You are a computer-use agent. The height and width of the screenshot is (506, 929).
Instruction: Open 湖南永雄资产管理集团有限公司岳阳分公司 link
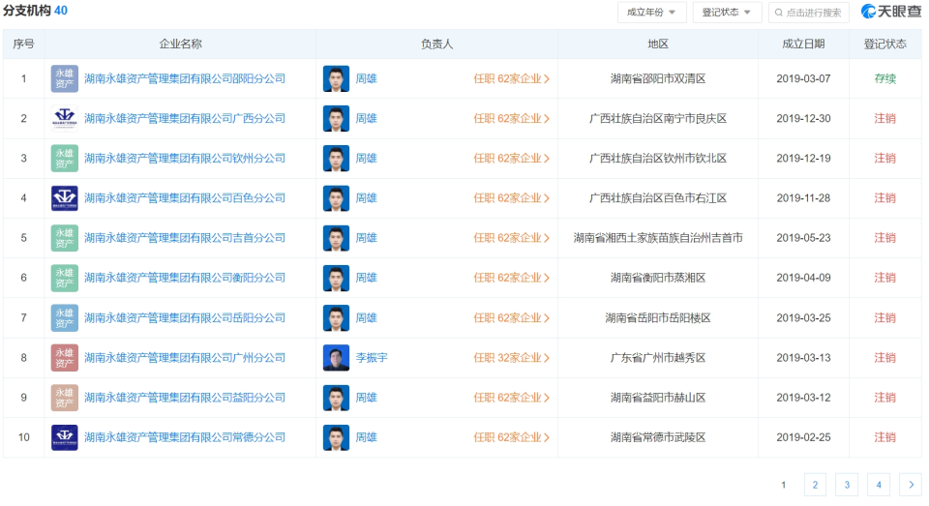185,318
